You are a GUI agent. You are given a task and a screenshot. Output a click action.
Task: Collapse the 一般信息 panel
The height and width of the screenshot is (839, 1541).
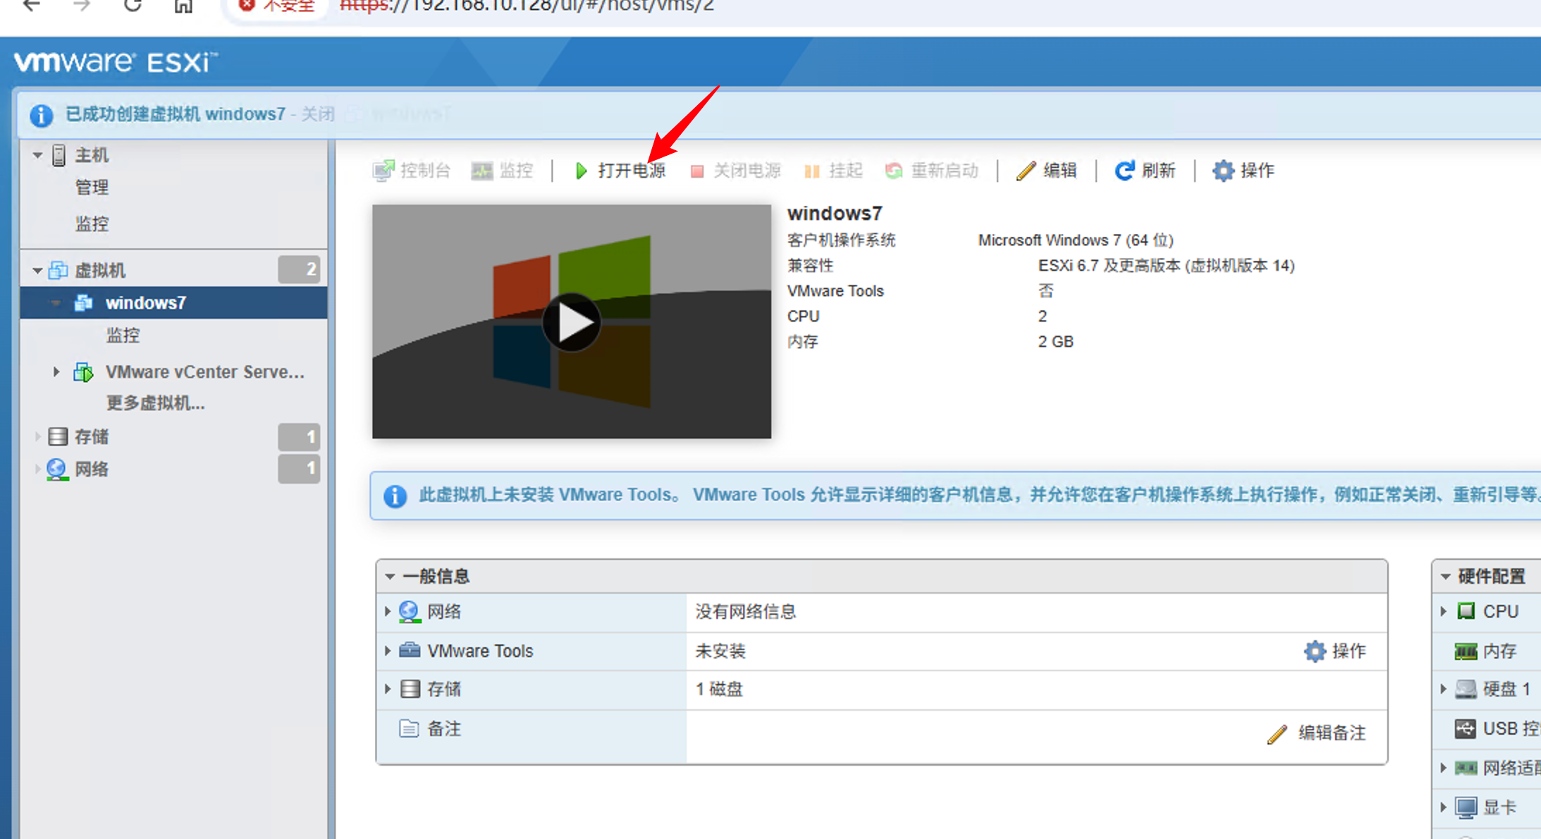(x=390, y=577)
